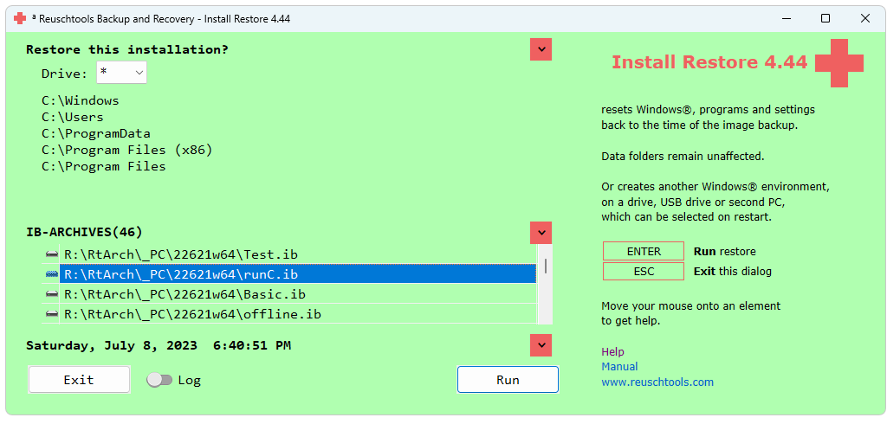This screenshot has height=424, width=887.
Task: Select the Basic.ib archive entry
Action: coord(185,294)
